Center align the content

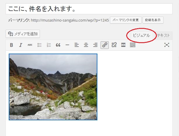coord(86,45)
